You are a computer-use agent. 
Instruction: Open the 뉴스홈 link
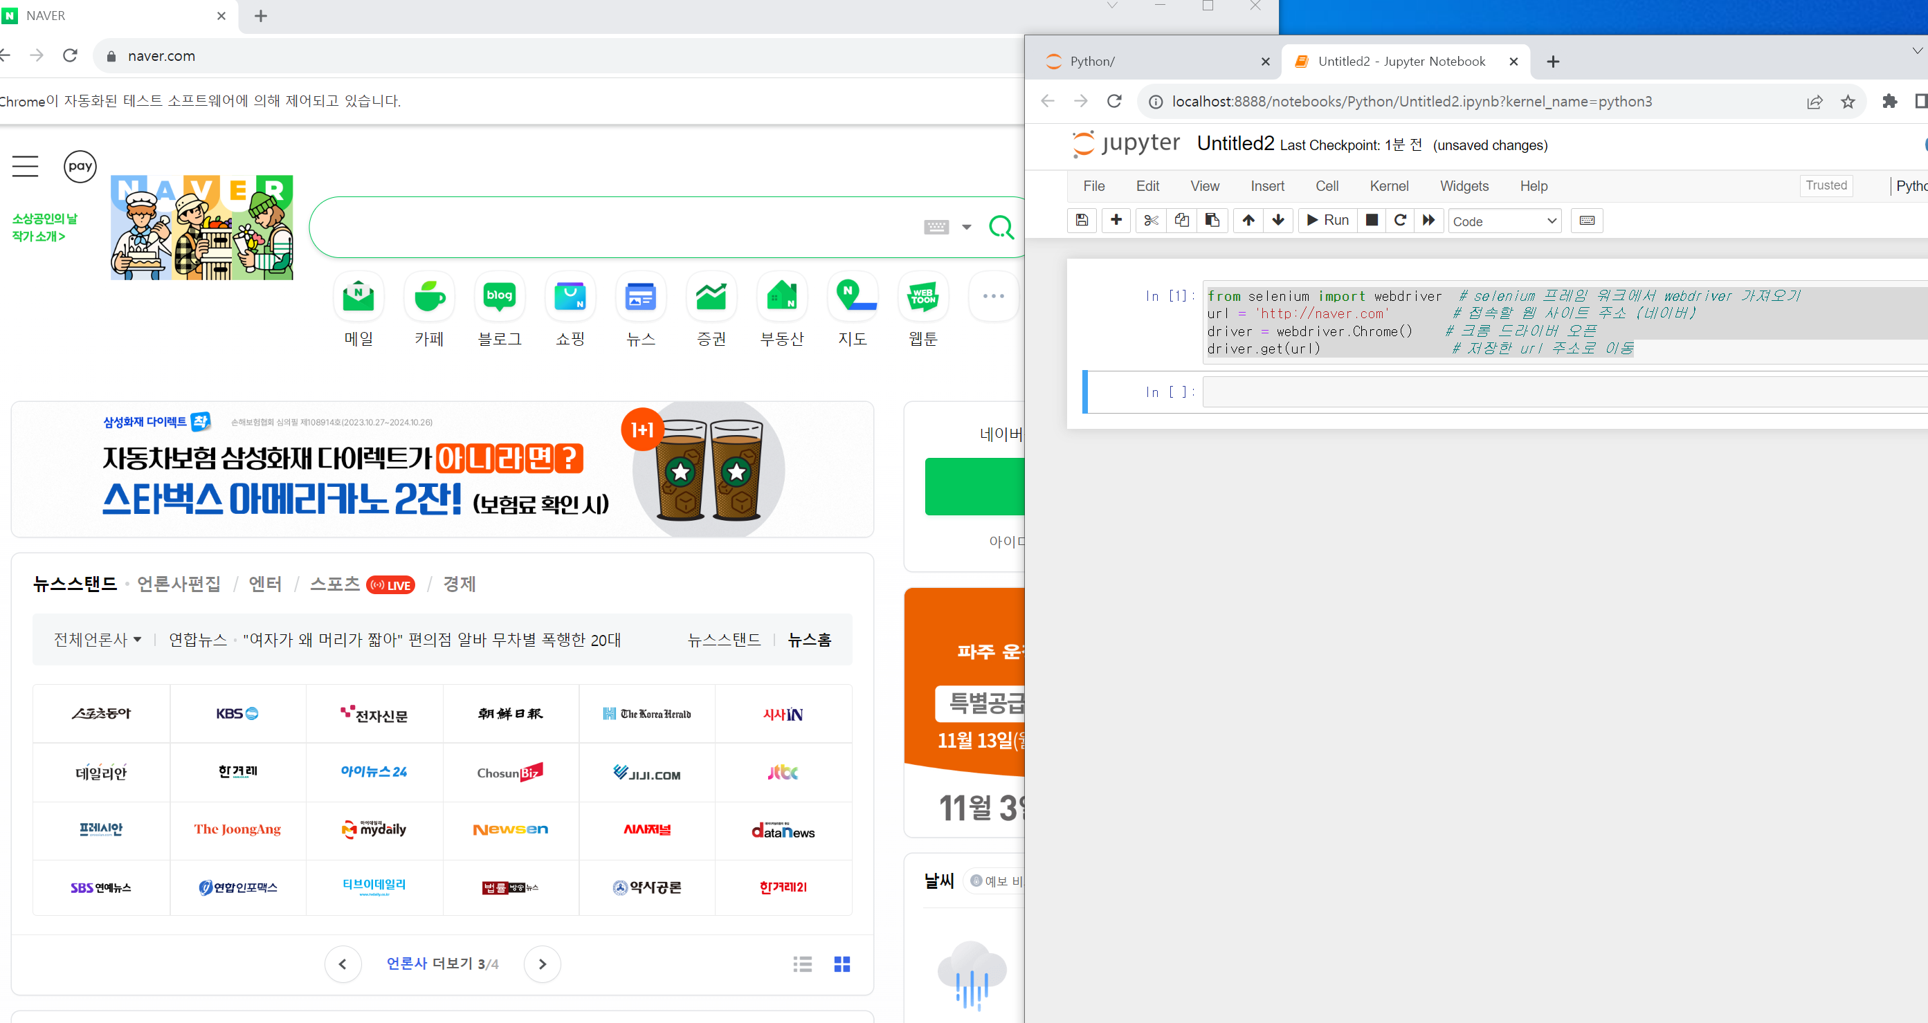(809, 639)
